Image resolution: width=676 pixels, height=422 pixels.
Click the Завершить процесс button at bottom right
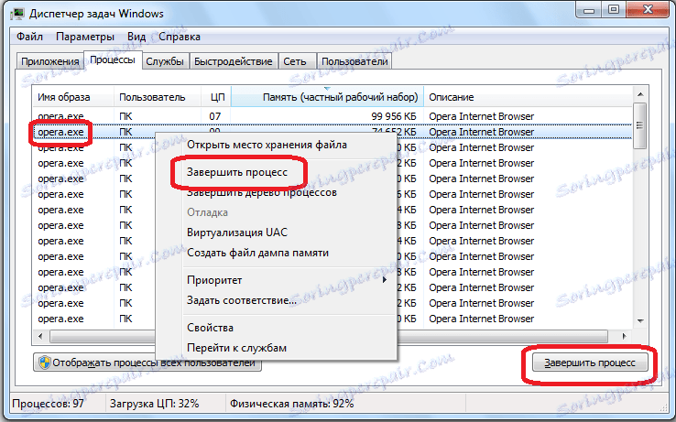pyautogui.click(x=589, y=362)
